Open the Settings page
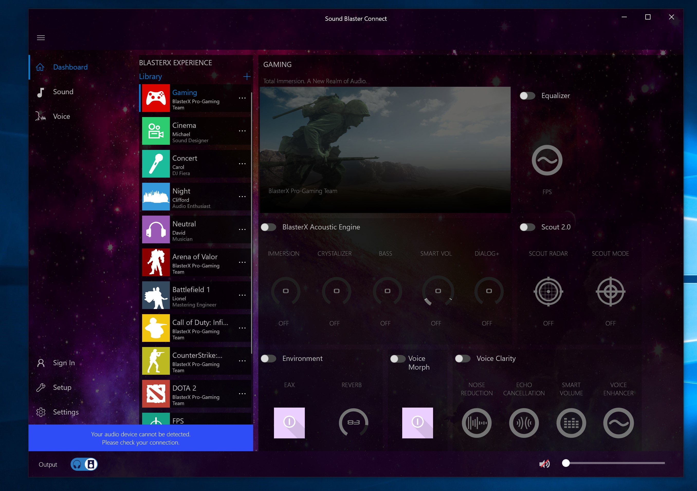 click(66, 412)
